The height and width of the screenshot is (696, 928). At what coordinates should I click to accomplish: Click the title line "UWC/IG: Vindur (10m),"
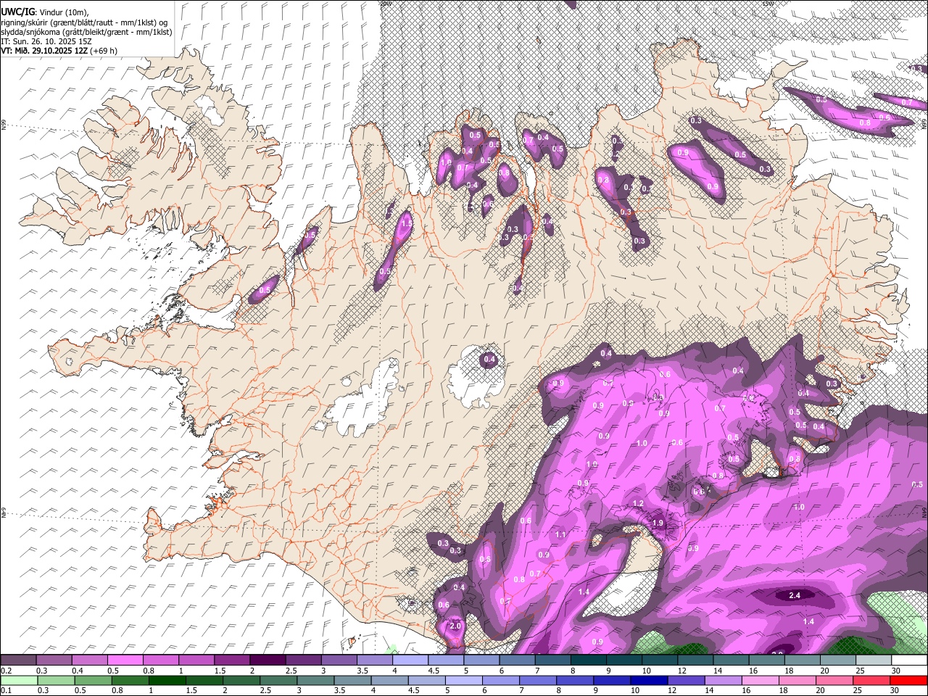tap(45, 12)
